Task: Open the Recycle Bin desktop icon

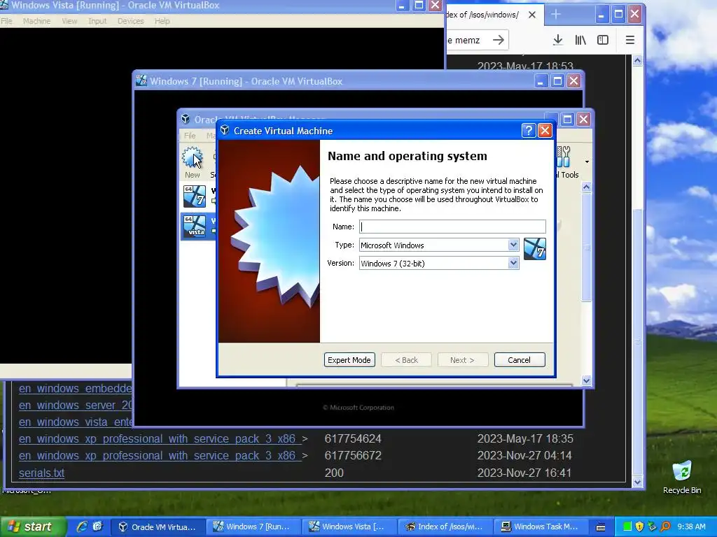Action: pyautogui.click(x=682, y=477)
